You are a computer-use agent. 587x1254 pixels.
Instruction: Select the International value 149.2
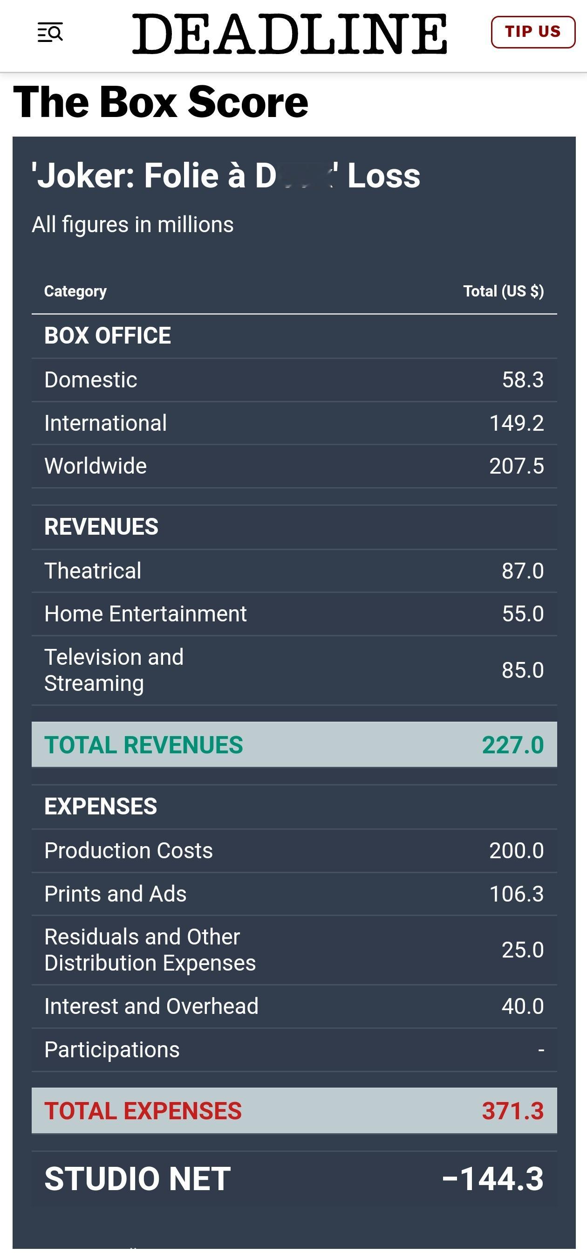(x=517, y=422)
